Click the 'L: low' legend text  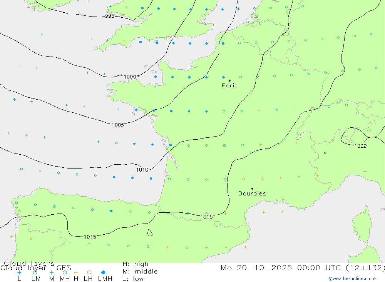[133, 279]
